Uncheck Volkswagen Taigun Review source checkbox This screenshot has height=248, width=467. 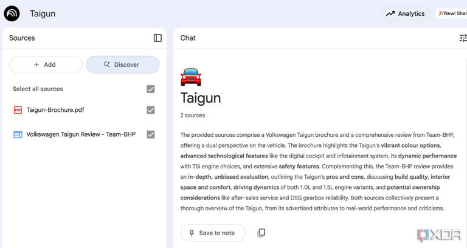[151, 134]
